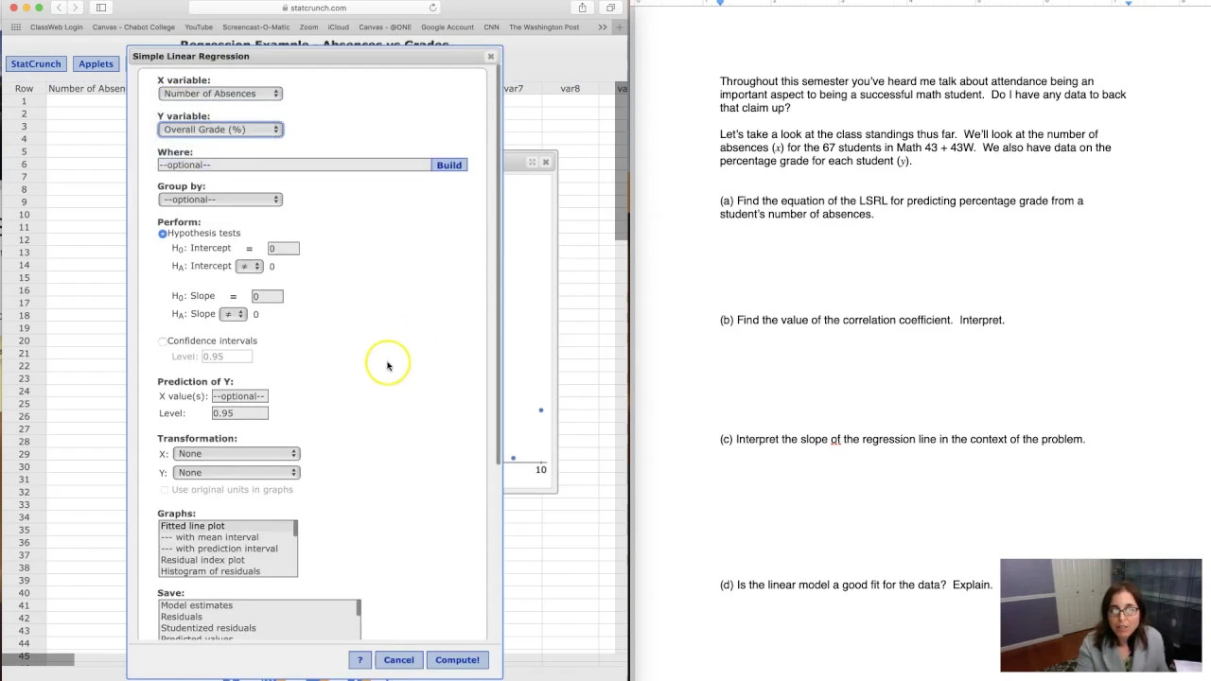Close the Simple Linear Regression dialog
The image size is (1211, 681).
click(x=490, y=57)
